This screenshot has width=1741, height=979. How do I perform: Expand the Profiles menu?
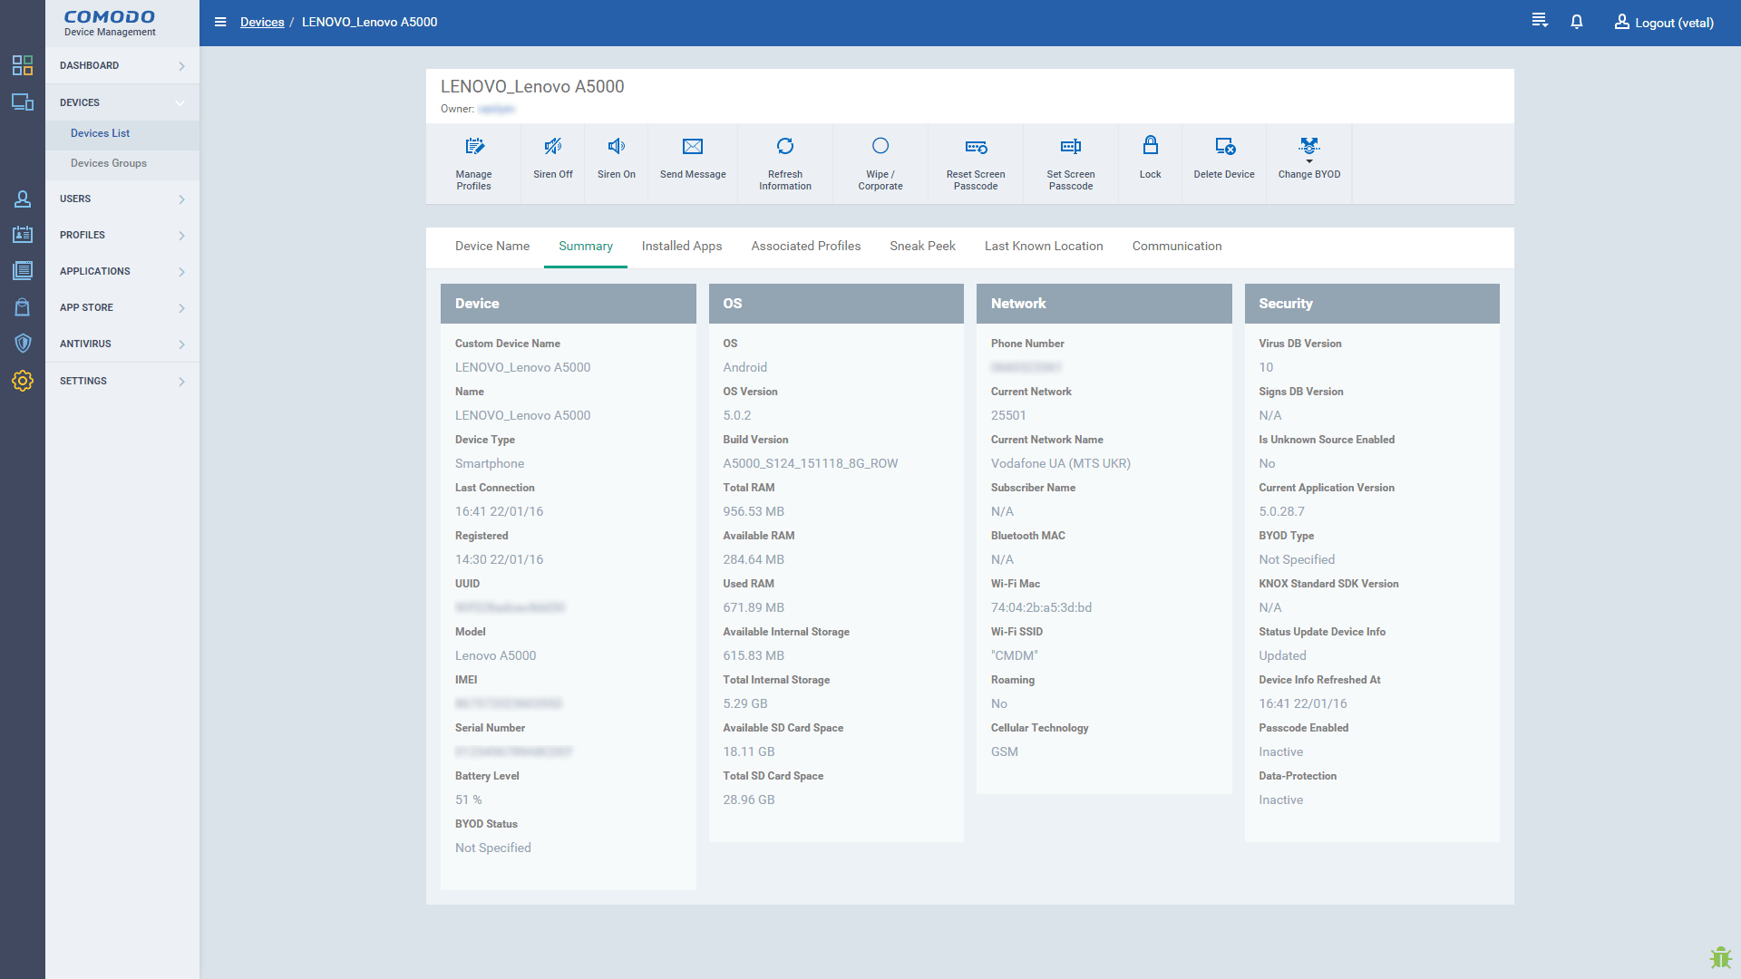[122, 235]
